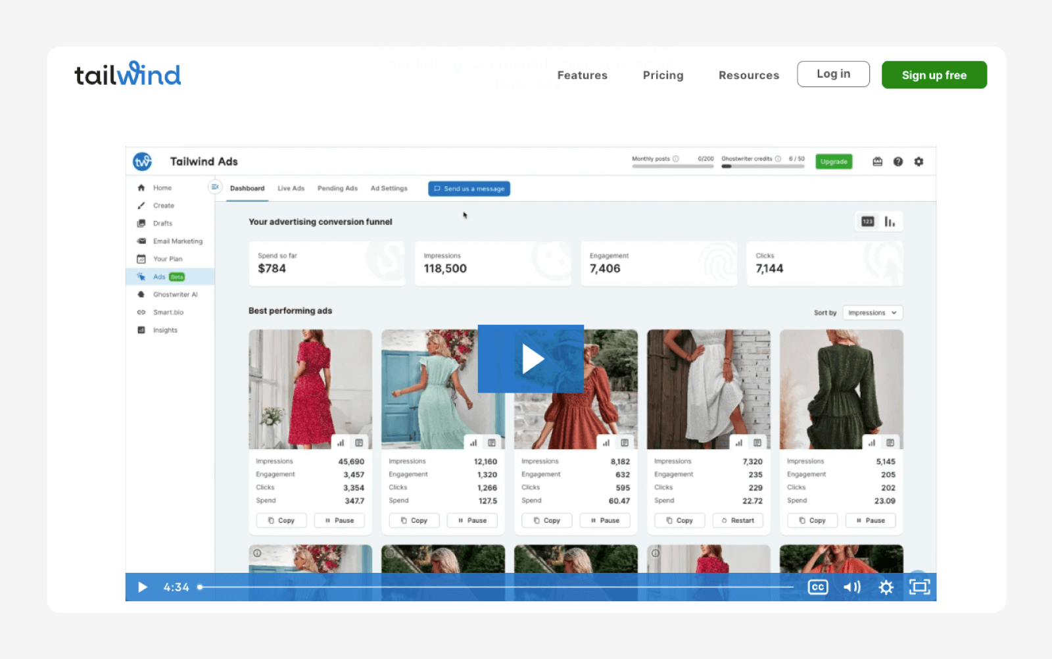Select the red dress ad thumbnail
This screenshot has height=659, width=1052.
(x=310, y=389)
